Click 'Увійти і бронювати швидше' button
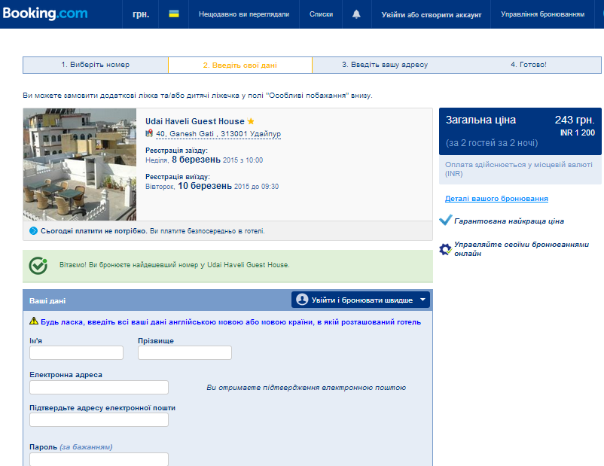This screenshot has height=466, width=604. click(361, 300)
